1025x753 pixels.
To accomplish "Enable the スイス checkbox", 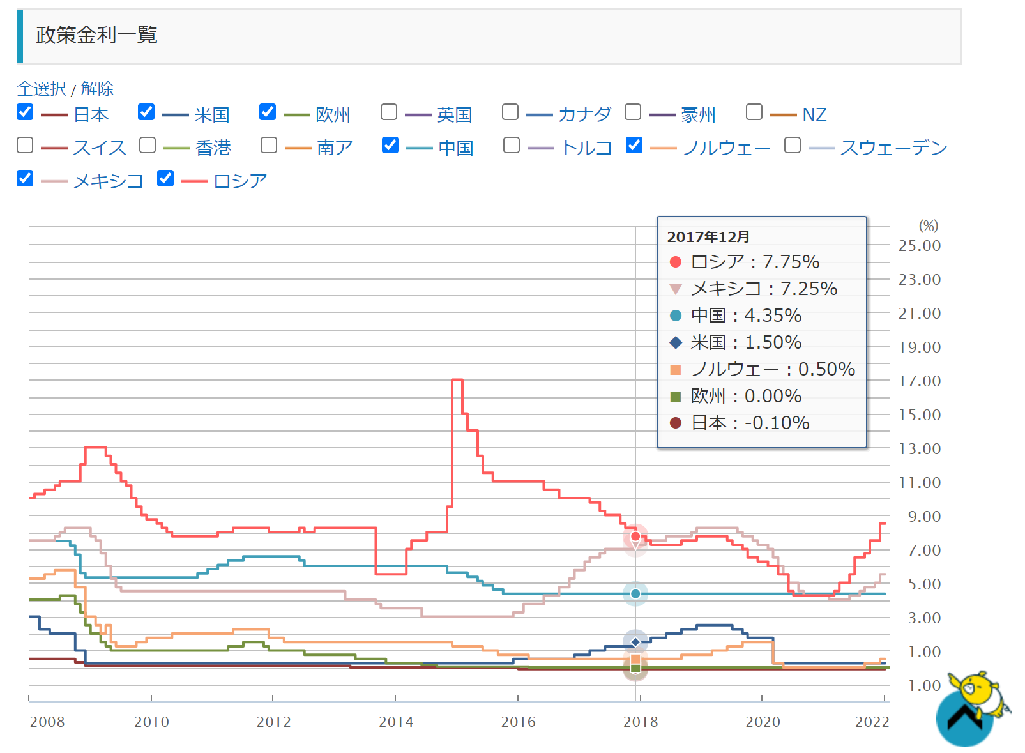I will click(x=25, y=145).
